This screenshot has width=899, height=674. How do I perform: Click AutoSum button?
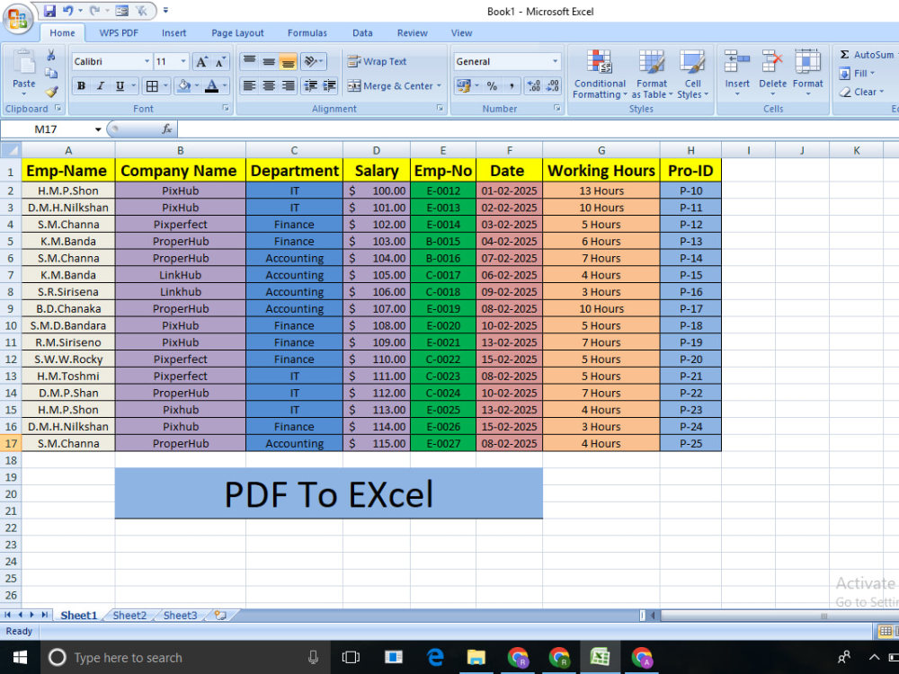867,55
